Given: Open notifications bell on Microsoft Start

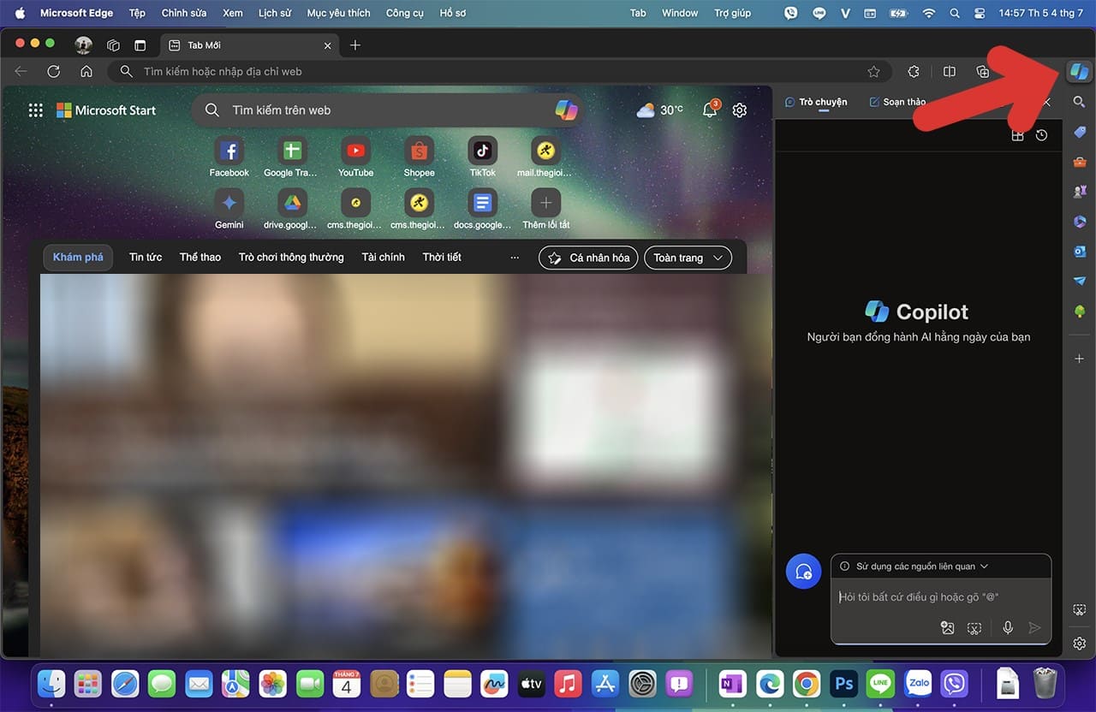Looking at the screenshot, I should click(709, 110).
